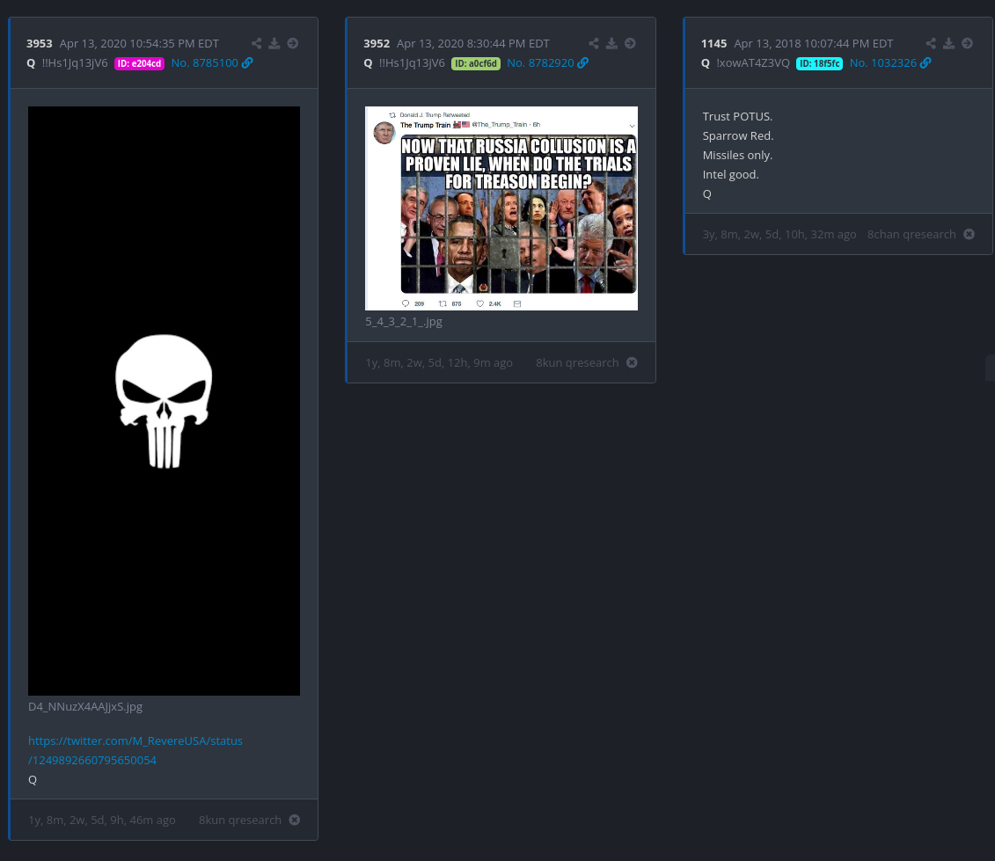Click the 8chan qresearch label on post 1145

pyautogui.click(x=911, y=234)
